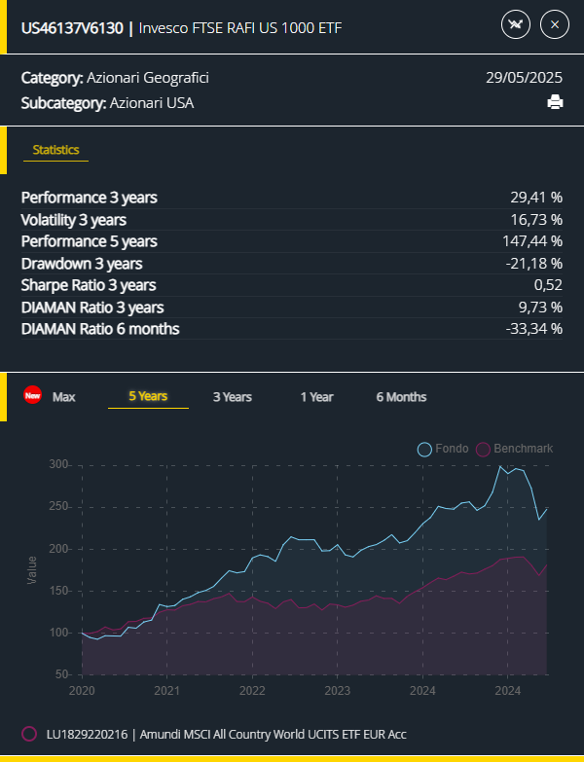Click the chart comparison icon in header
The height and width of the screenshot is (762, 584).
click(516, 26)
